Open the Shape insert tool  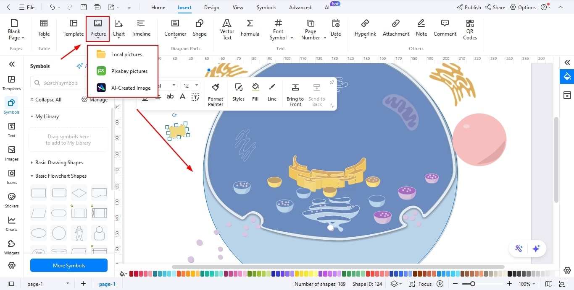200,28
